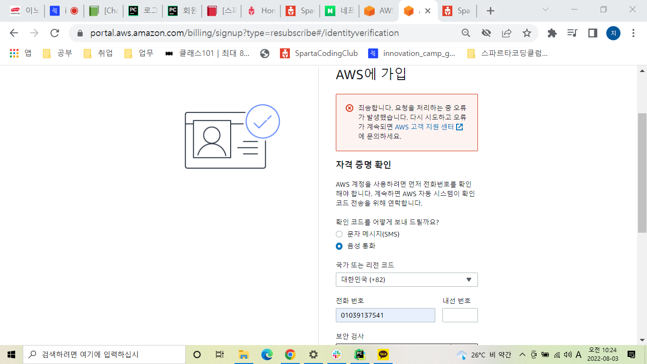Open the media control icon in toolbar
647x364 pixels.
pyautogui.click(x=572, y=33)
